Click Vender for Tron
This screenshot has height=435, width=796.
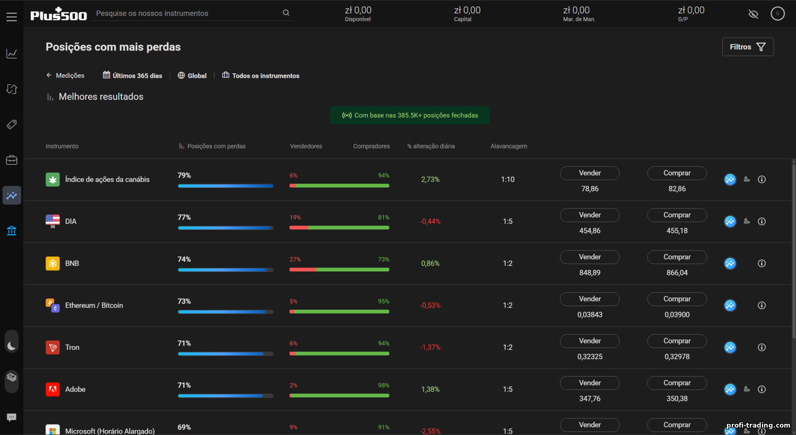coord(590,341)
